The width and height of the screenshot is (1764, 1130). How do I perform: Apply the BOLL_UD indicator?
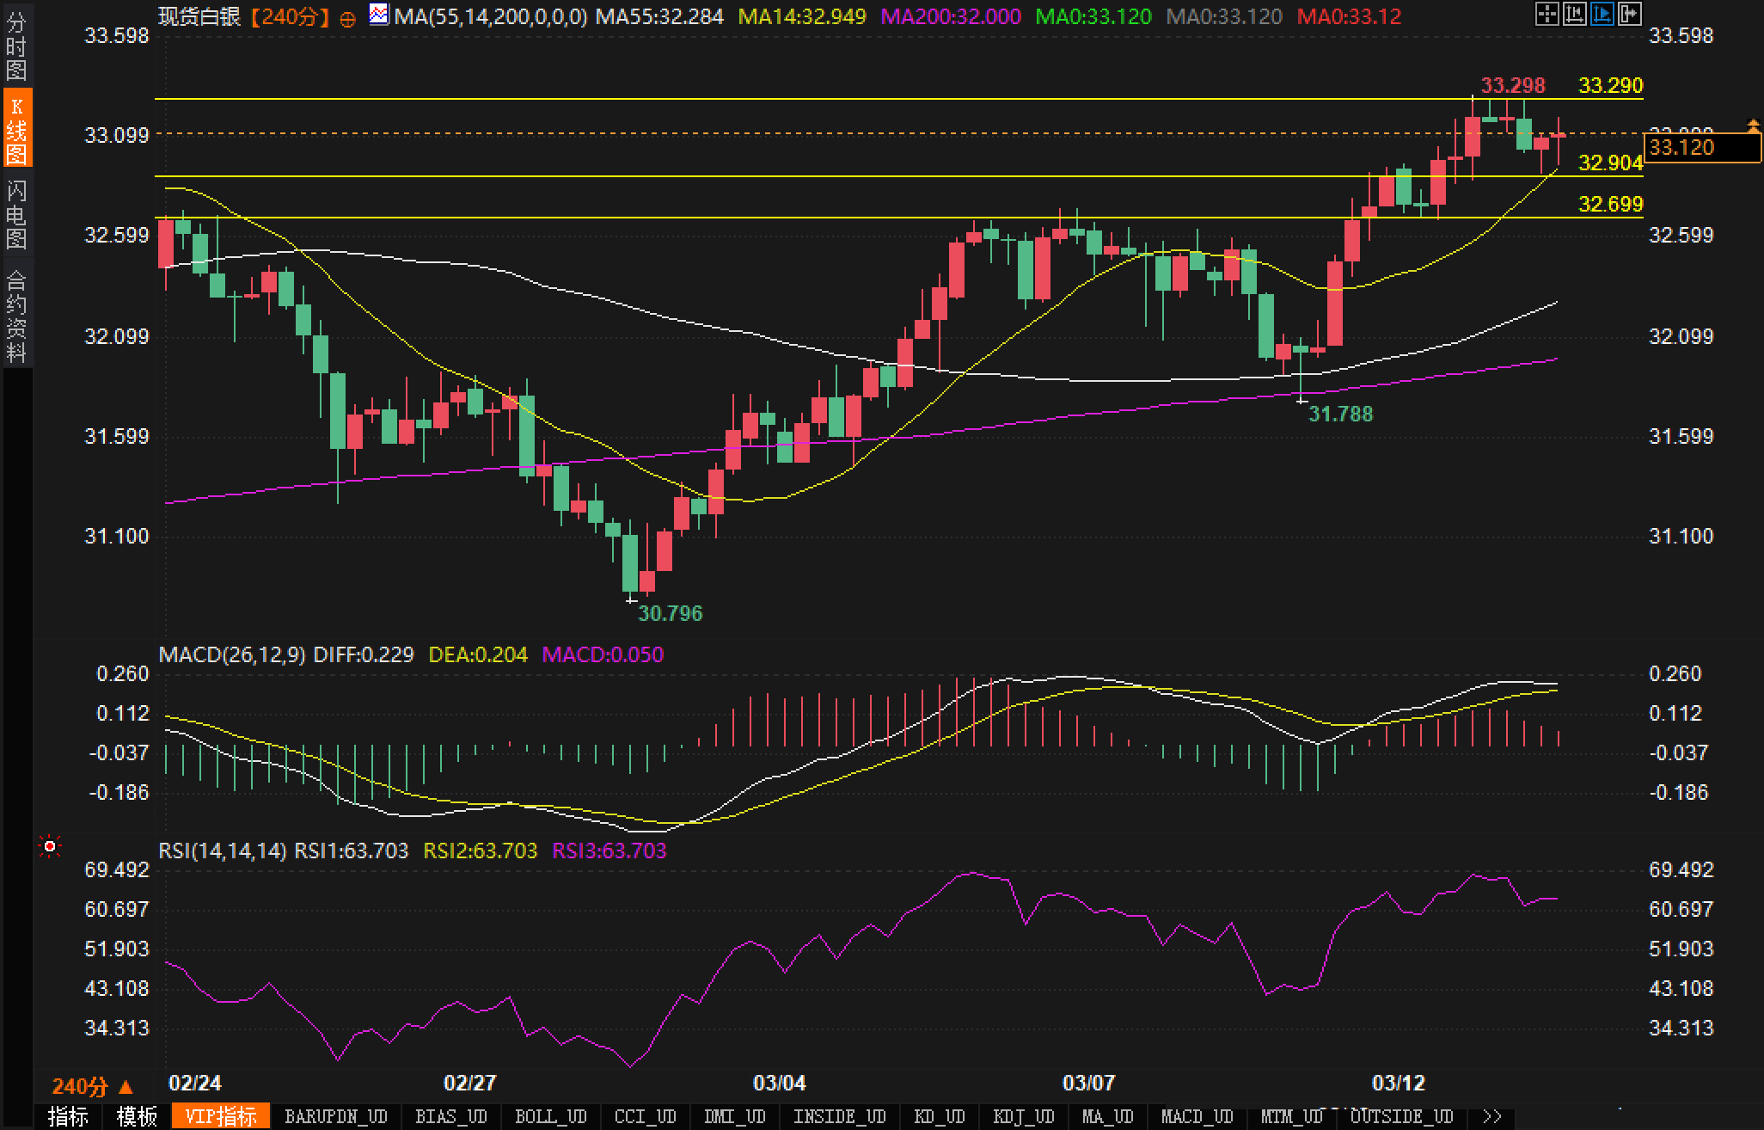551,1116
